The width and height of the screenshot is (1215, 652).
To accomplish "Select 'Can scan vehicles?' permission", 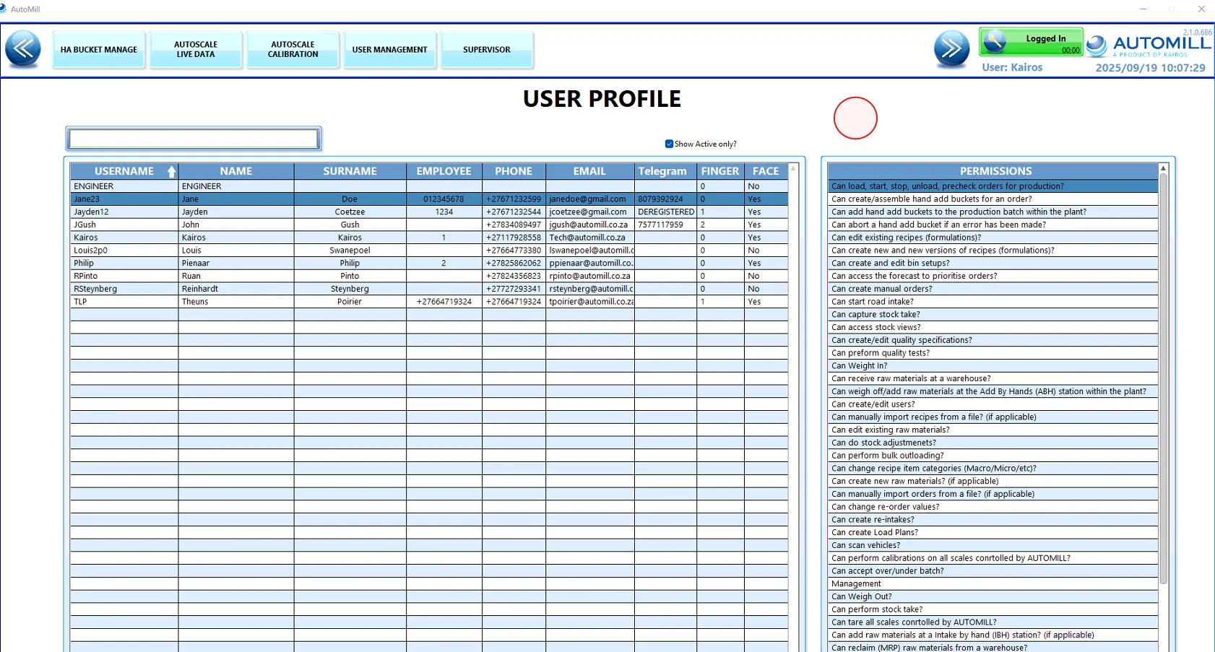I will tap(993, 546).
